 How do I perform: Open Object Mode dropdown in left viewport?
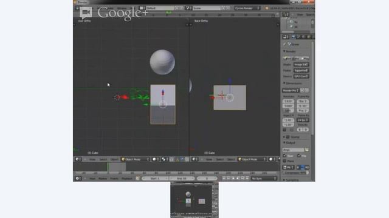point(136,159)
